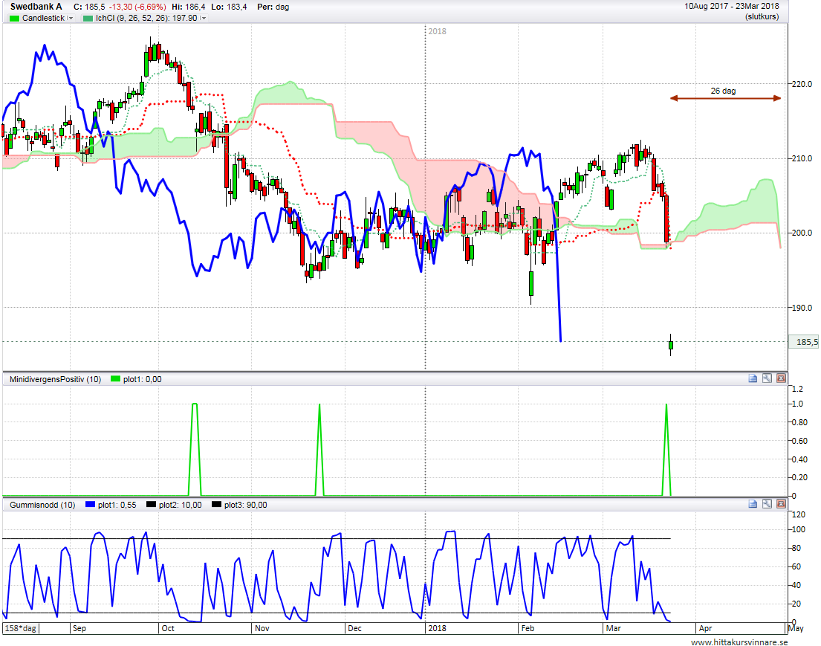Click the 26 dag arrow annotation

pos(725,97)
